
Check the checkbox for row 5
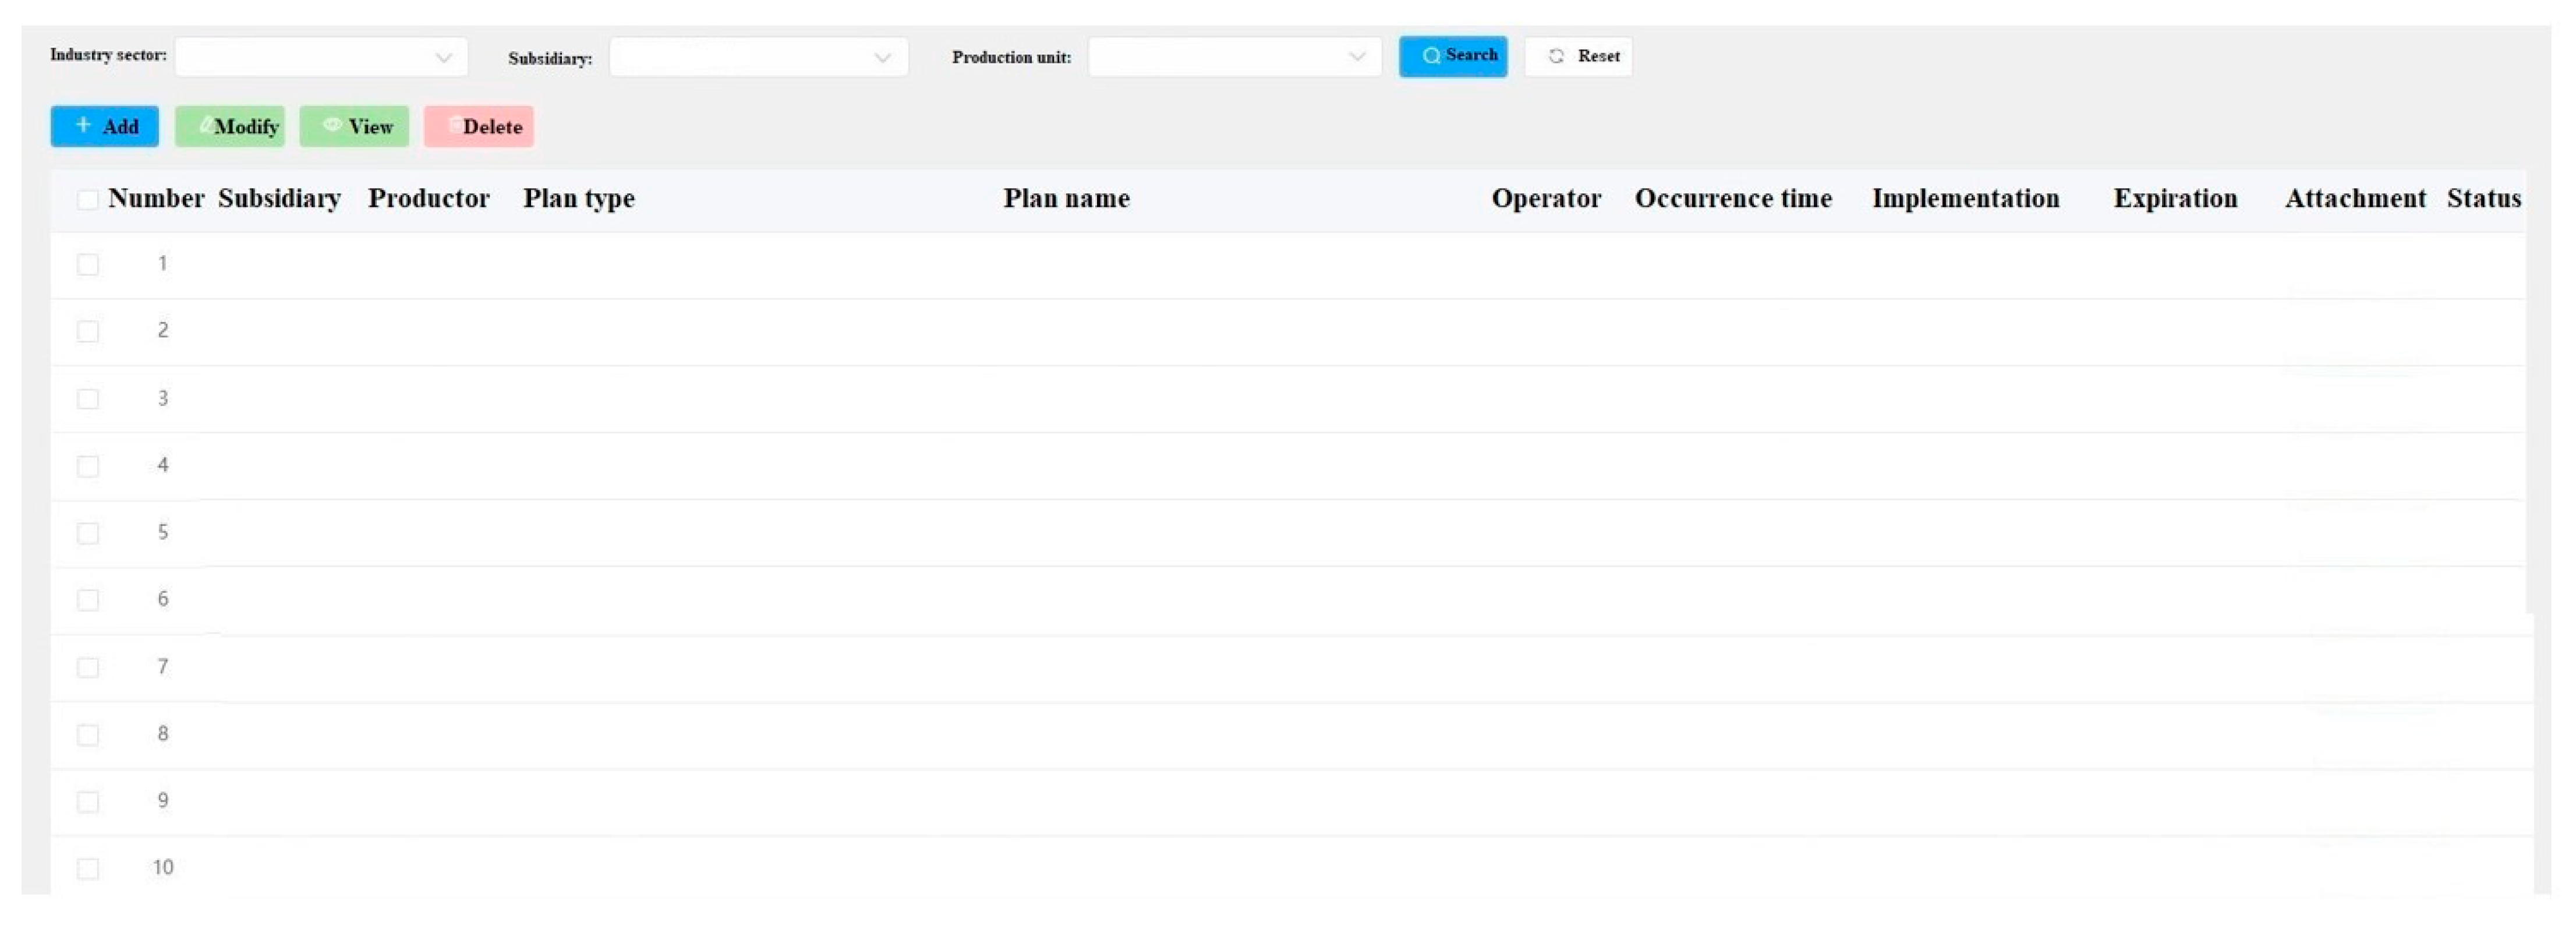88,532
